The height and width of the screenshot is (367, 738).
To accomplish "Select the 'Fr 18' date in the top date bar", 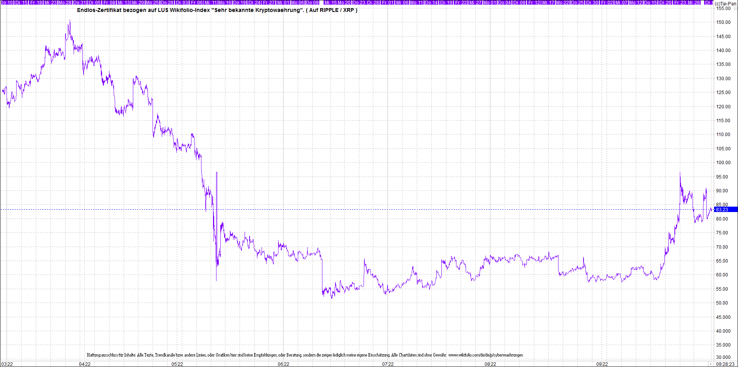I will (36, 2).
